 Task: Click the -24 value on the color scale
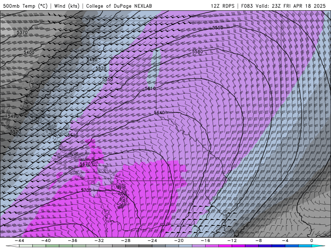[x=152, y=241]
